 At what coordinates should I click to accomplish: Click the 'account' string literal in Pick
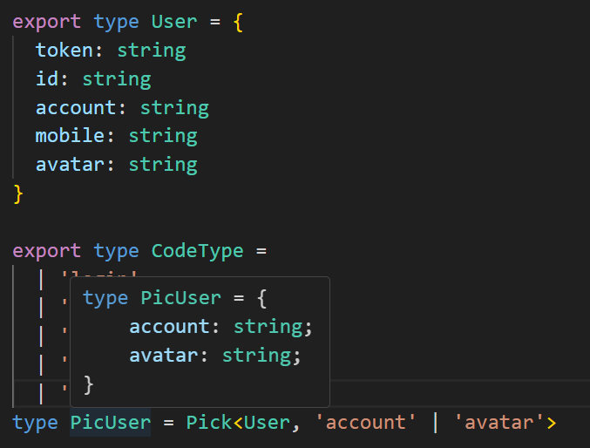pyautogui.click(x=359, y=424)
